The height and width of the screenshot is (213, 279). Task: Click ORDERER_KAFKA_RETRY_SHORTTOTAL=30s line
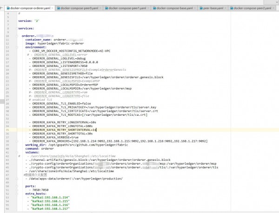61,133
